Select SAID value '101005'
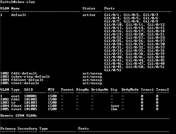 [31, 109]
